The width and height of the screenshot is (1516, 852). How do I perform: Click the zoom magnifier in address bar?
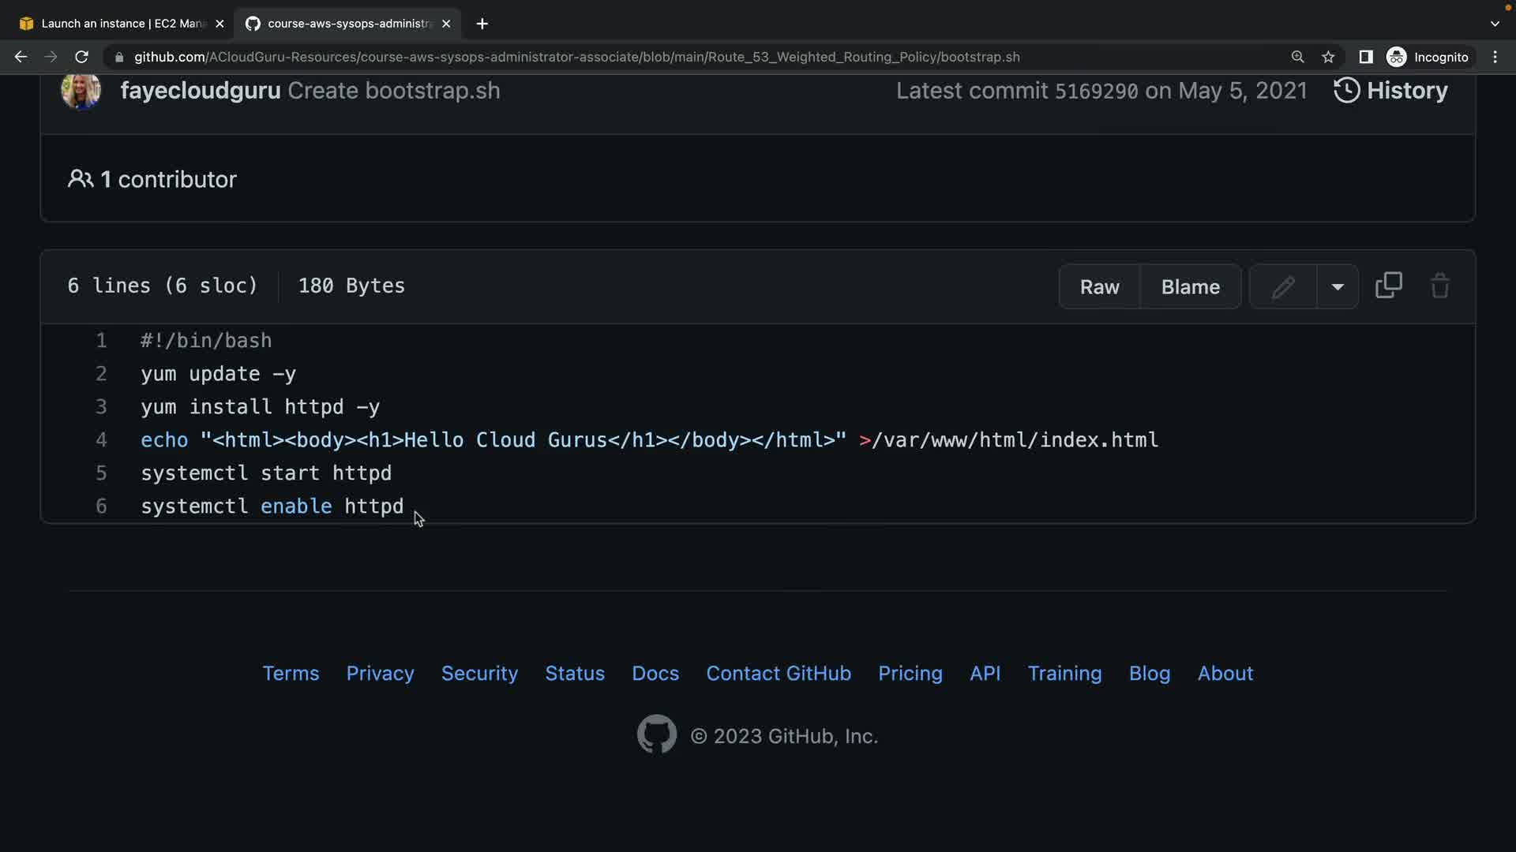1297,57
